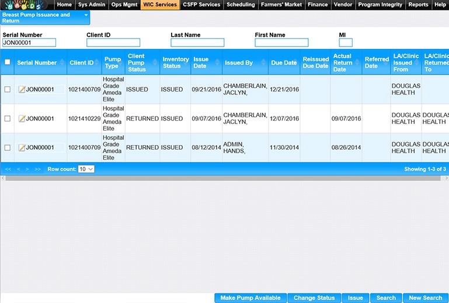Open the Row count dropdown
The height and width of the screenshot is (303, 449).
click(x=86, y=169)
